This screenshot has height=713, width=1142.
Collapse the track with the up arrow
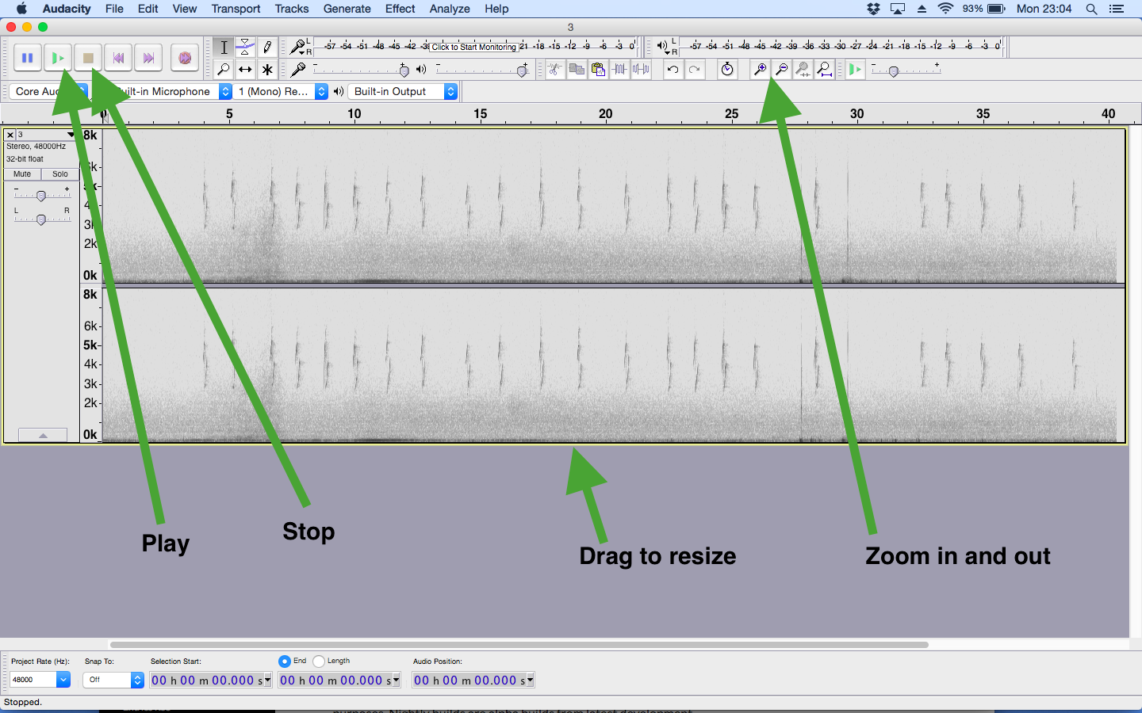pos(43,435)
